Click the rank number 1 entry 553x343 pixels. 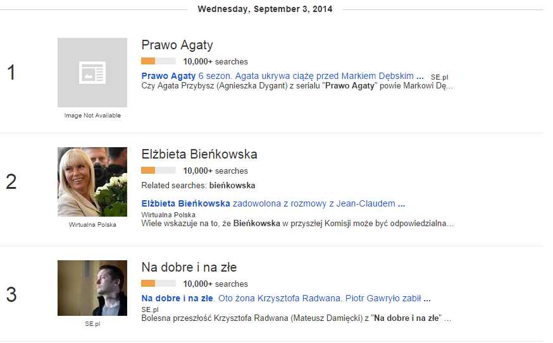pyautogui.click(x=11, y=73)
